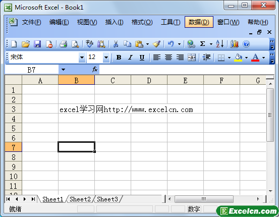Insert a hyperlink globe icon
This screenshot has width=279, height=217.
pos(191,44)
